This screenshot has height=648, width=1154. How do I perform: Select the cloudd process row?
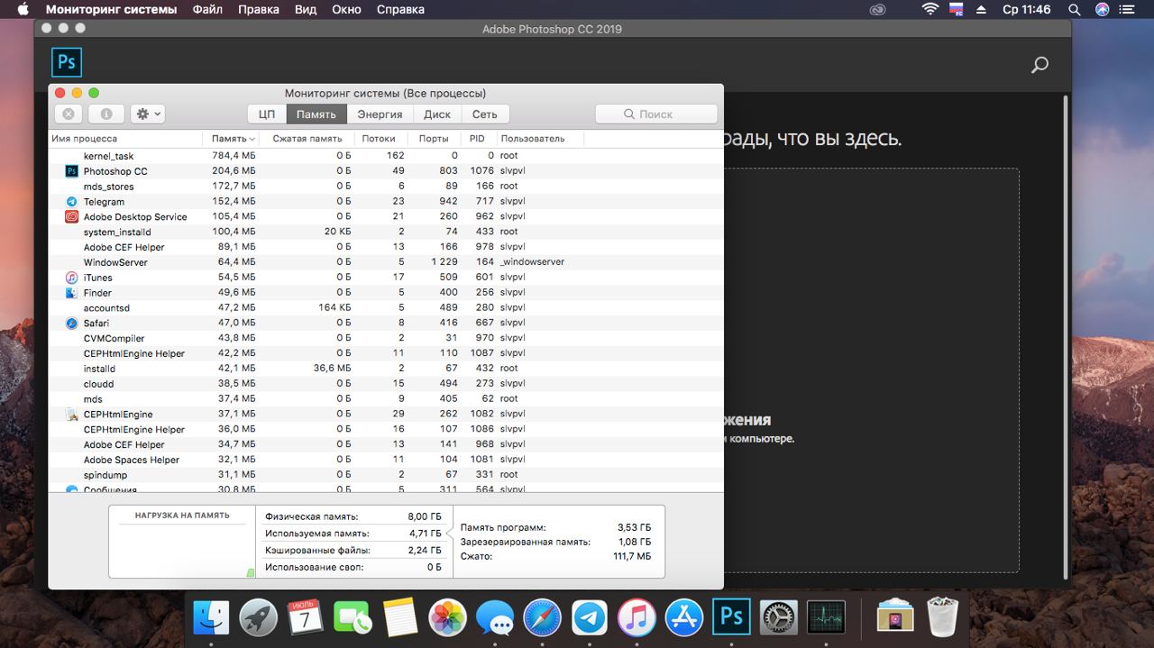point(386,384)
